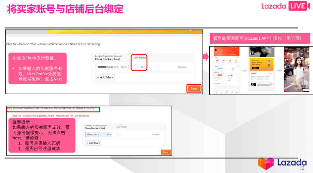
Task: Click the pink '点击Check进行验证' instruction box
Action: (37, 68)
